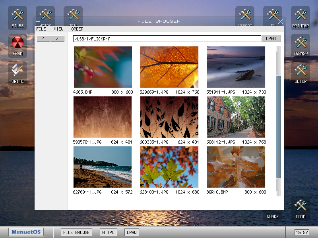Screen dimensions: 318x238
Task: Switch to HTTPC taskbar entry
Action: point(108,232)
